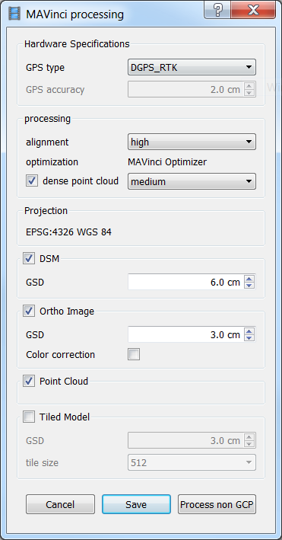Click the Cancel button

pos(60,504)
